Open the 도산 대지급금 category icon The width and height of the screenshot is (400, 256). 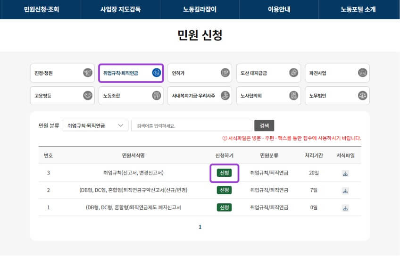[x=293, y=73]
